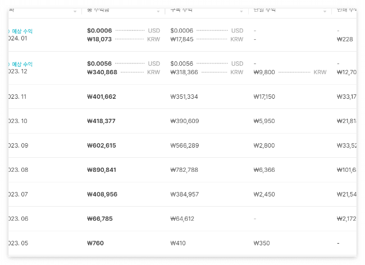Select the ₩384,957 value
The image size is (365, 265).
(x=185, y=194)
